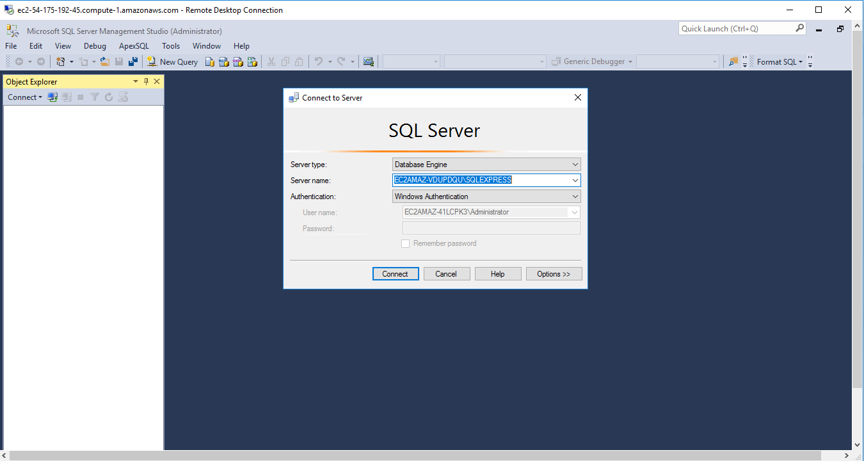Click the Analysis Services MDX Query icon
This screenshot has width=864, height=461.
pyautogui.click(x=225, y=61)
